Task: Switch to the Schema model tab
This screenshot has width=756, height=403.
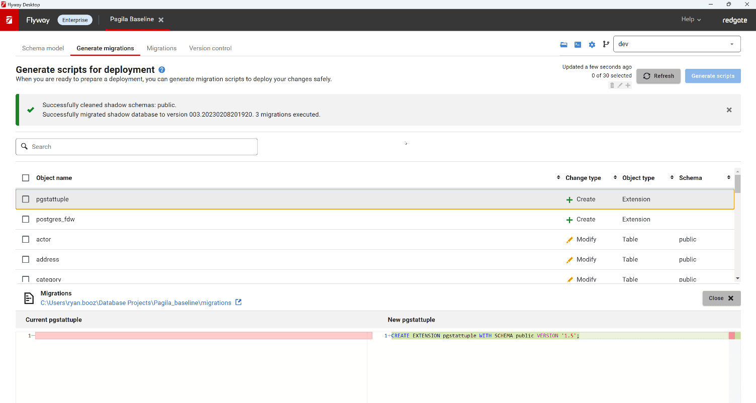Action: tap(43, 48)
